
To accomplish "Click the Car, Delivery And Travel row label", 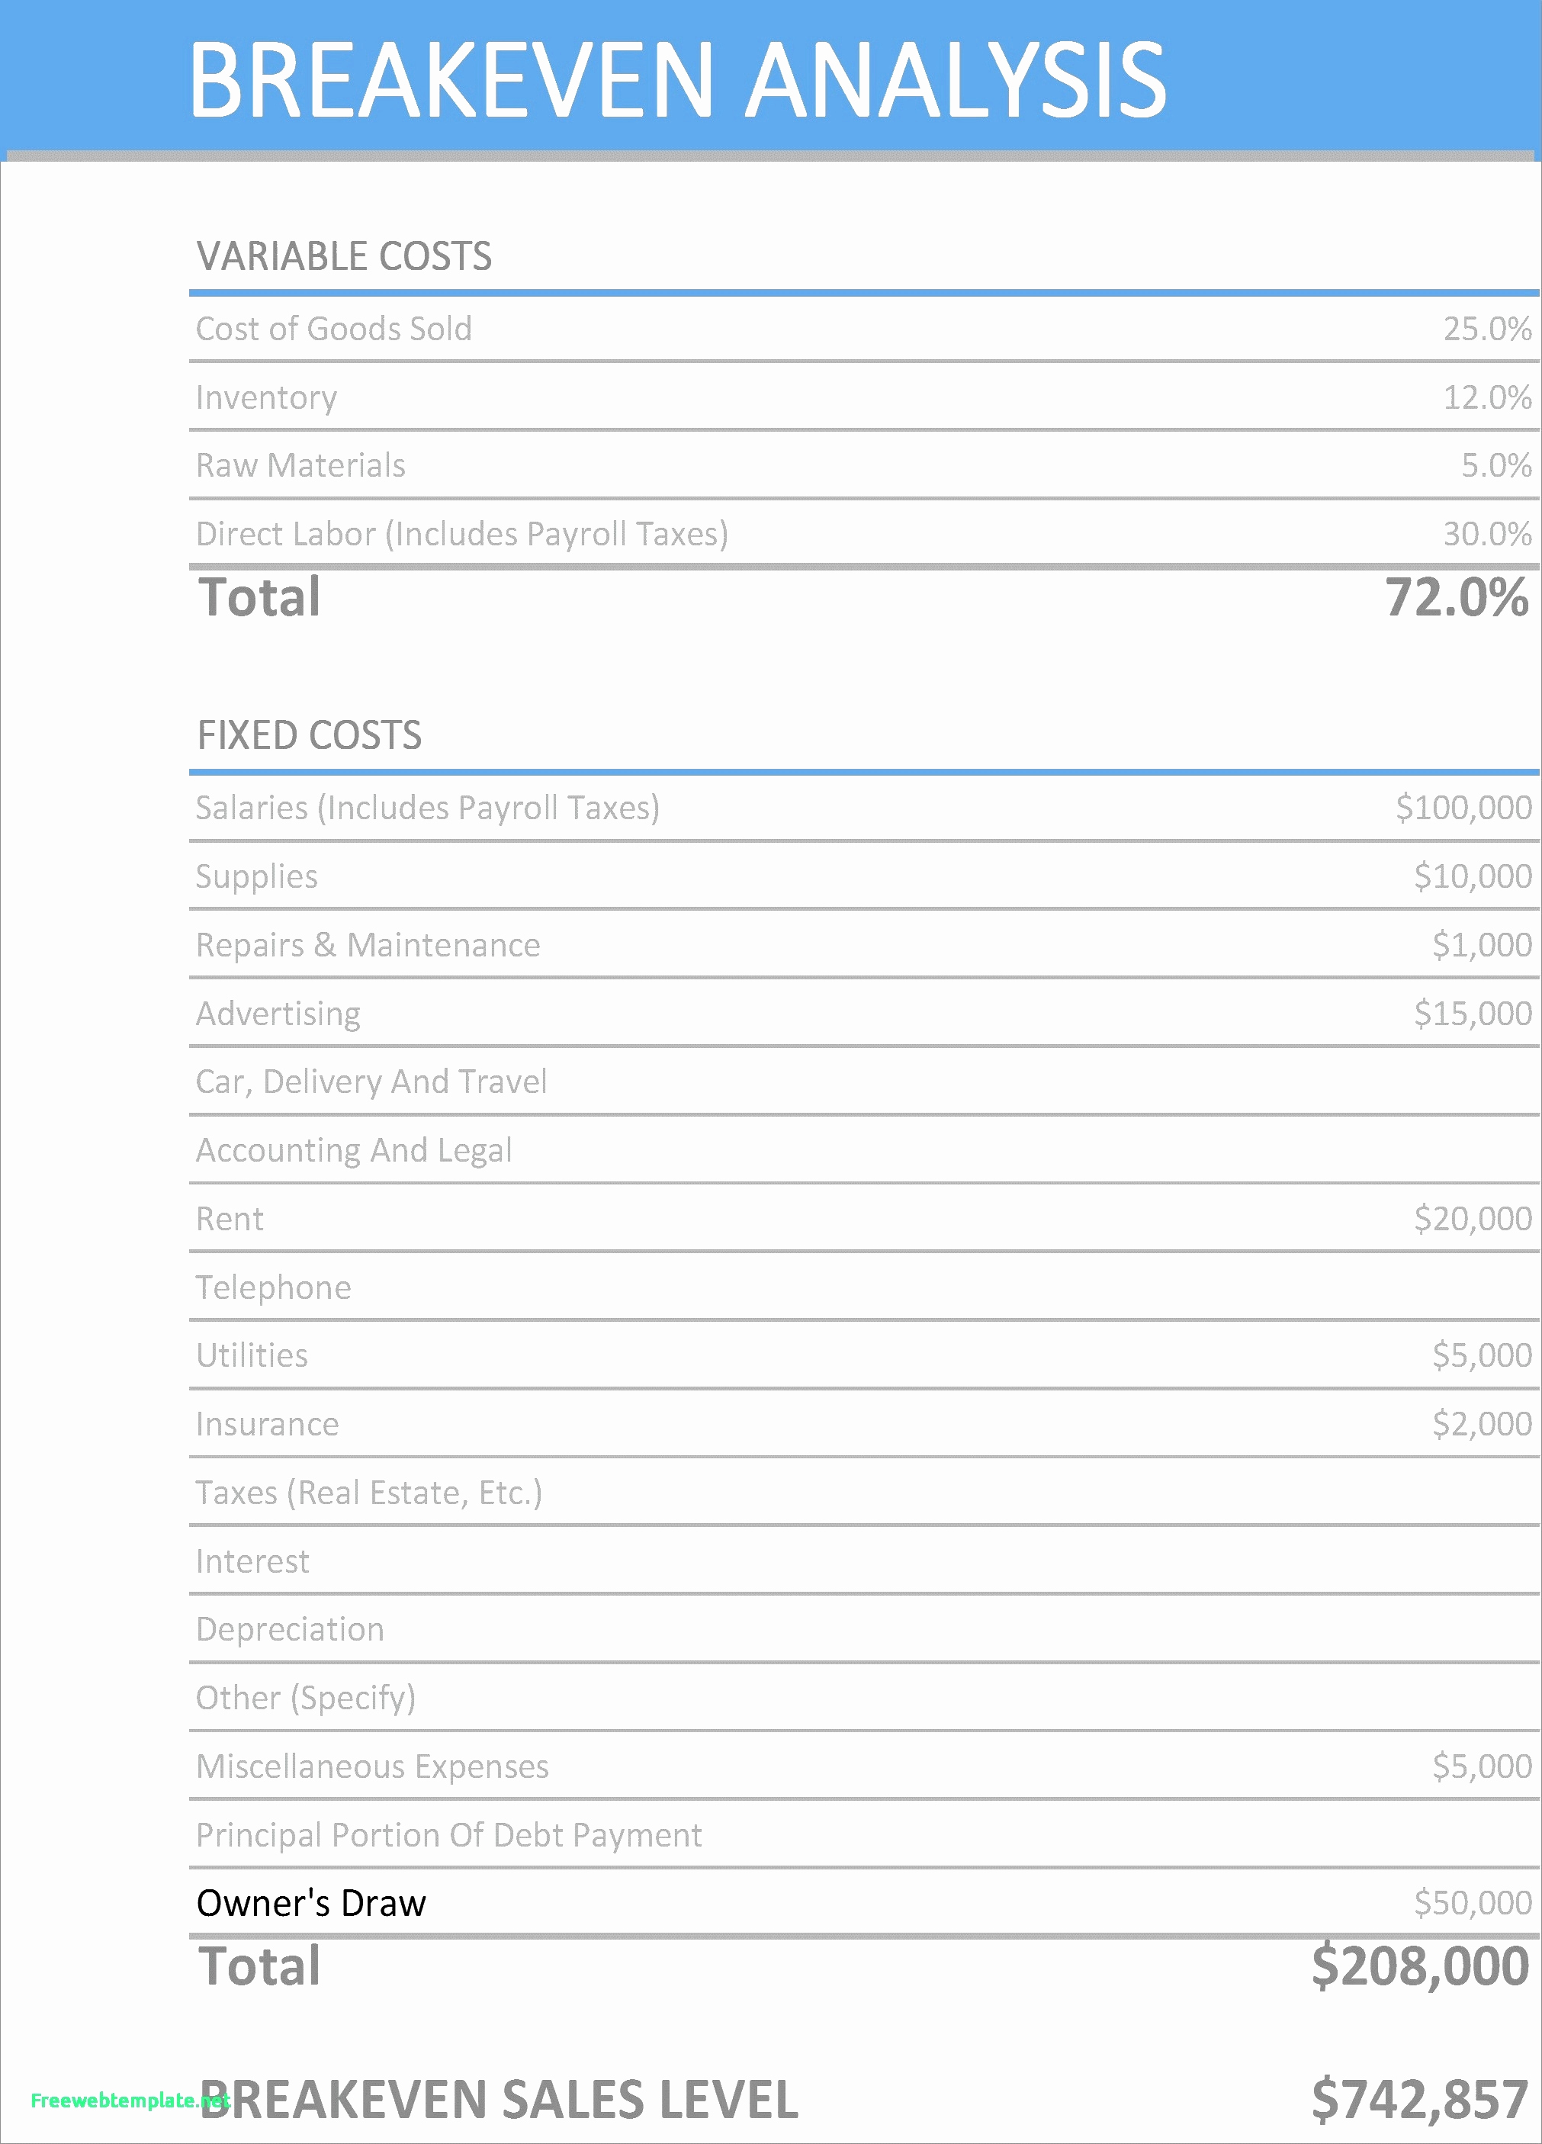I will click(x=371, y=1082).
